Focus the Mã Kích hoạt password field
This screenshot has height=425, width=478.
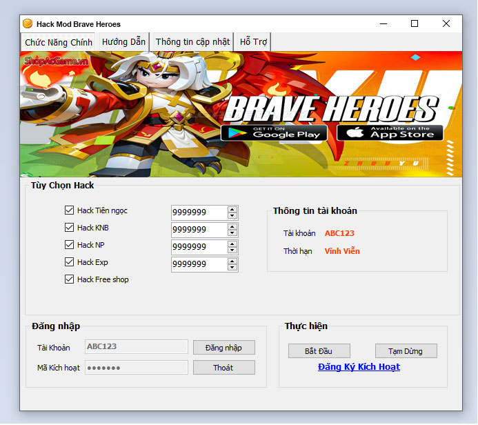point(137,367)
